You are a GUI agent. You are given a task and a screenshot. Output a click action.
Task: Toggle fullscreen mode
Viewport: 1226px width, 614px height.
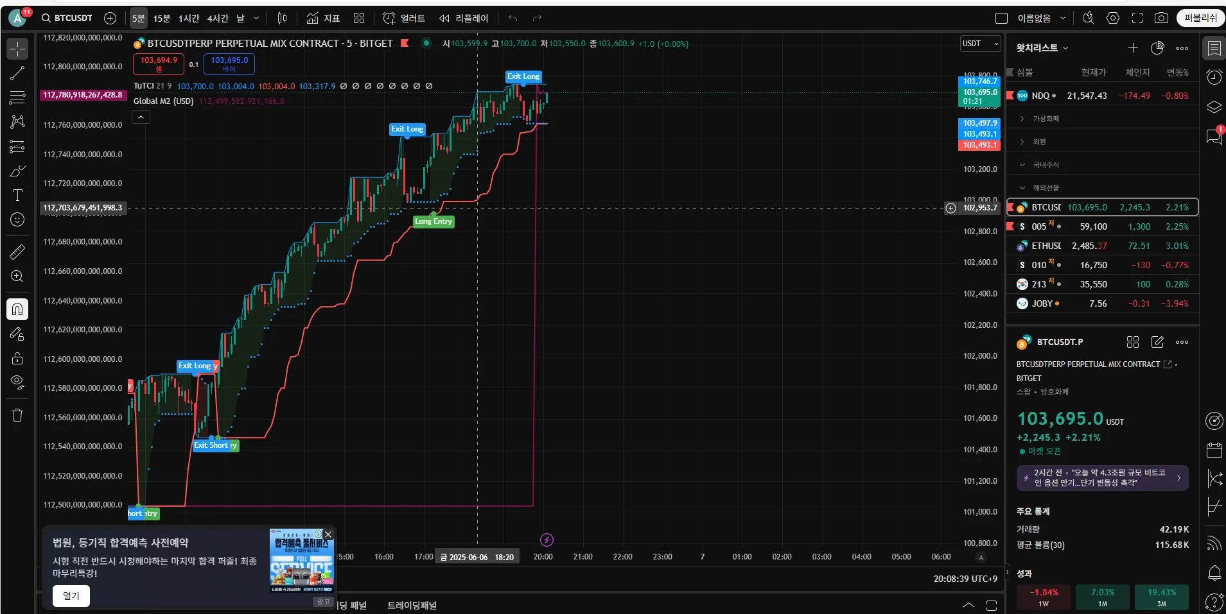1137,18
